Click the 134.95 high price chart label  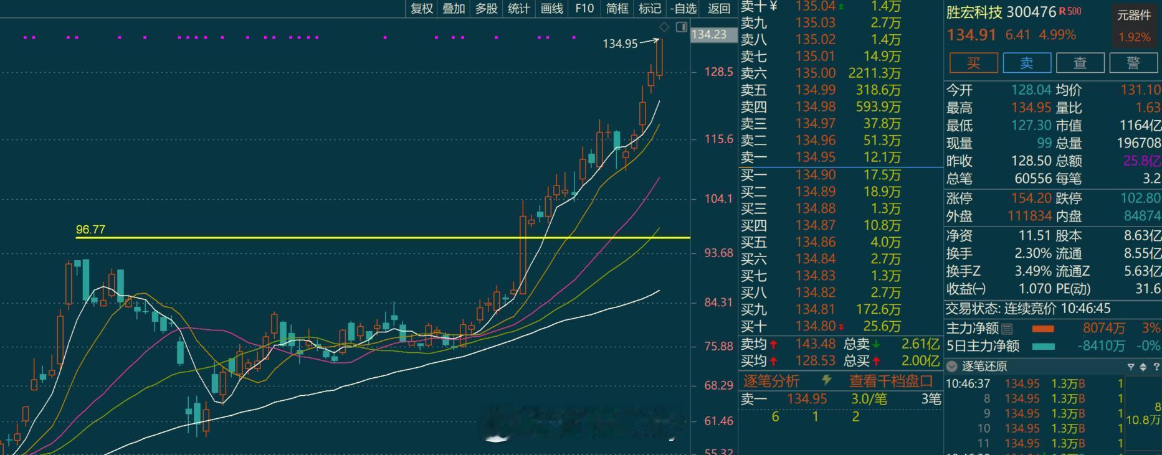tap(620, 44)
